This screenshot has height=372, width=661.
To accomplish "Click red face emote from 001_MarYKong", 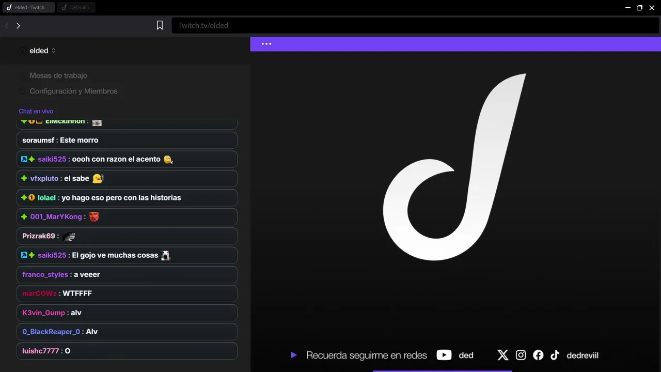I will [93, 217].
